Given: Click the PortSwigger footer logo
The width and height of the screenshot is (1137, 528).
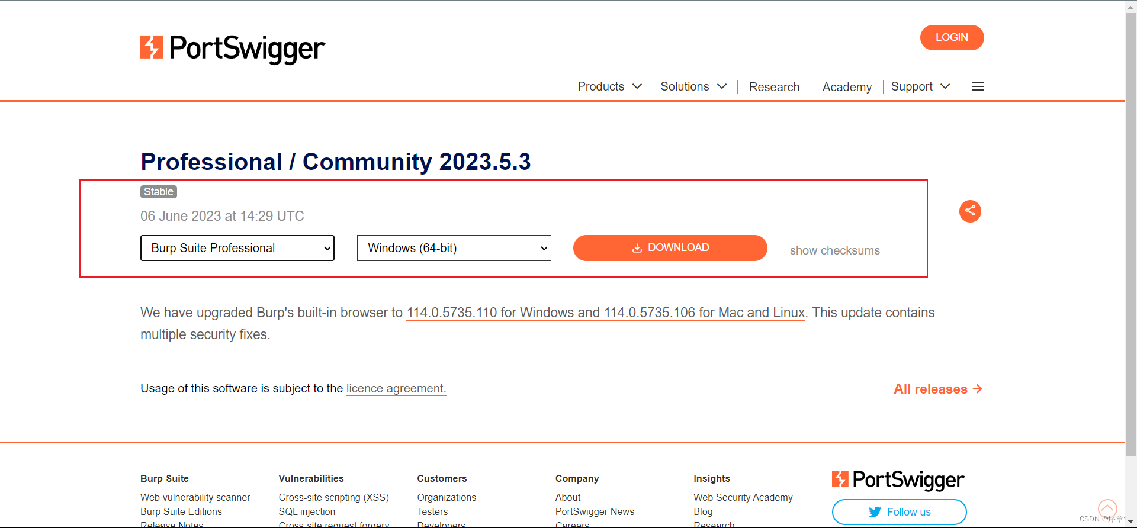Looking at the screenshot, I should (898, 479).
